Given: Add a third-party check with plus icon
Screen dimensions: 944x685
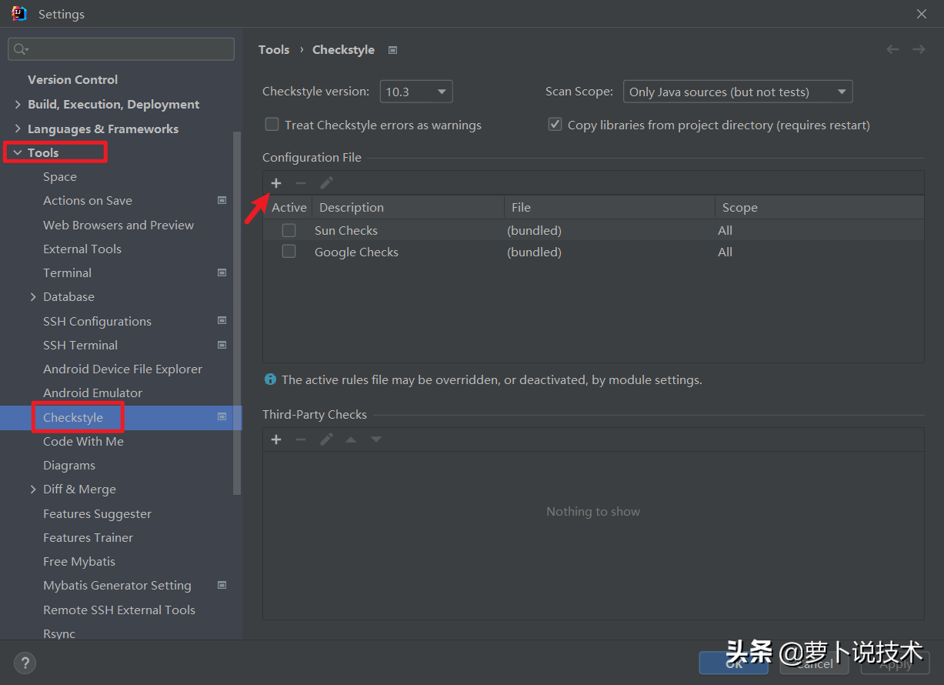Looking at the screenshot, I should click(x=276, y=439).
